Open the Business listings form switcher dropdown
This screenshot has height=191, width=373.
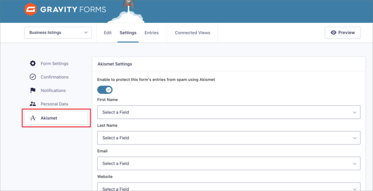coord(58,32)
